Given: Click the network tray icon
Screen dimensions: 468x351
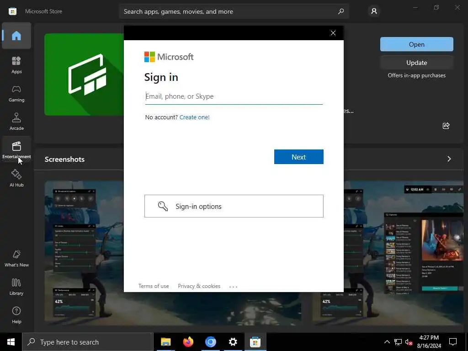Looking at the screenshot, I should [398, 342].
